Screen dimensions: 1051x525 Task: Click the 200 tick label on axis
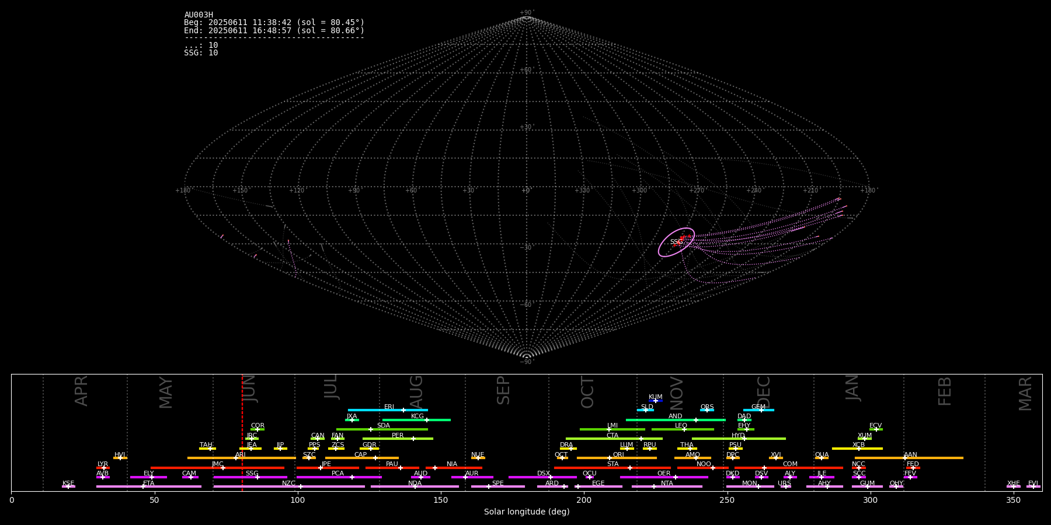[x=584, y=500]
